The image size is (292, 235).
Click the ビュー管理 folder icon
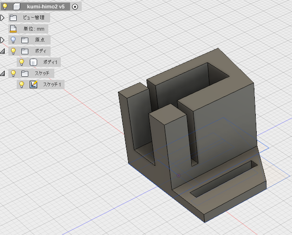(x=13, y=18)
